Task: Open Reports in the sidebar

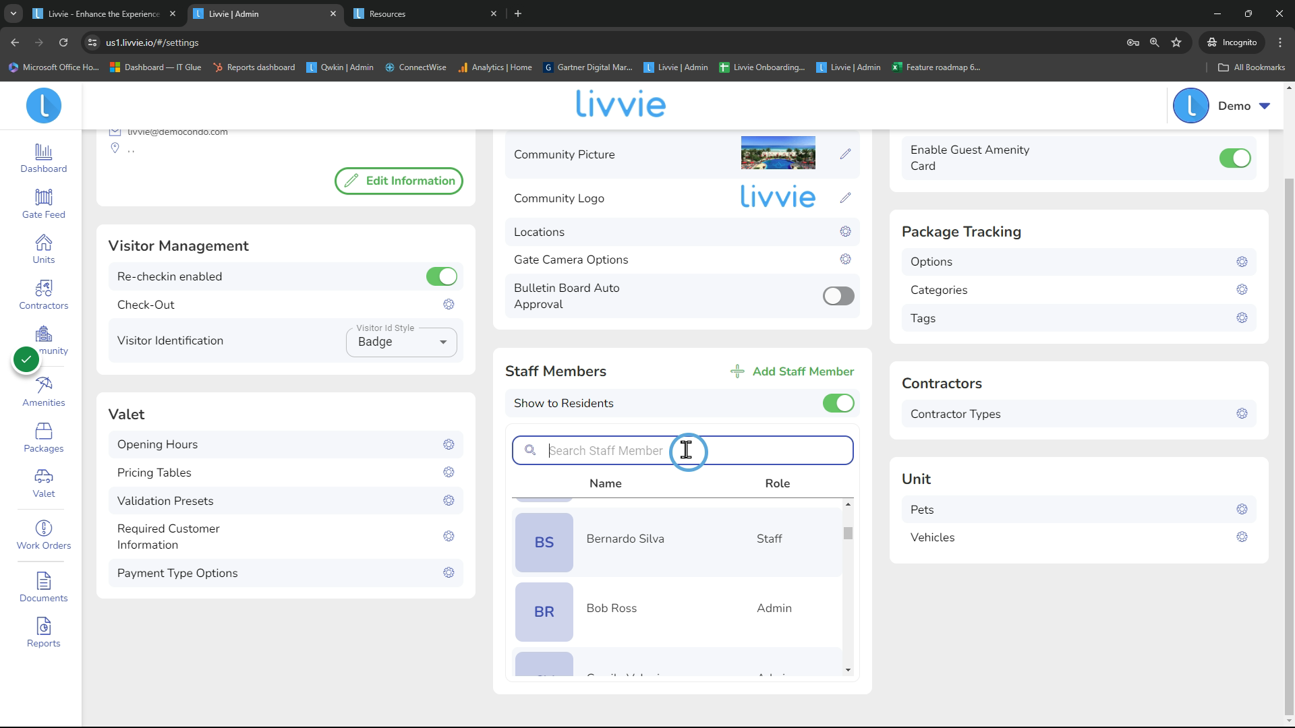Action: pyautogui.click(x=44, y=633)
